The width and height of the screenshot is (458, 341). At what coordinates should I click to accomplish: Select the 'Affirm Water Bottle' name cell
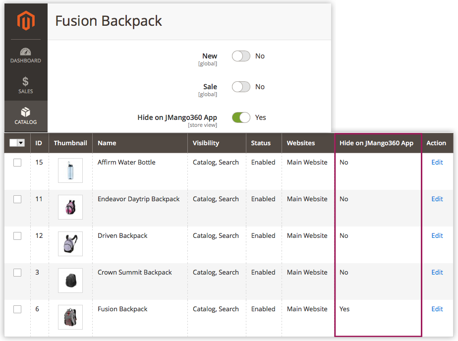click(126, 163)
